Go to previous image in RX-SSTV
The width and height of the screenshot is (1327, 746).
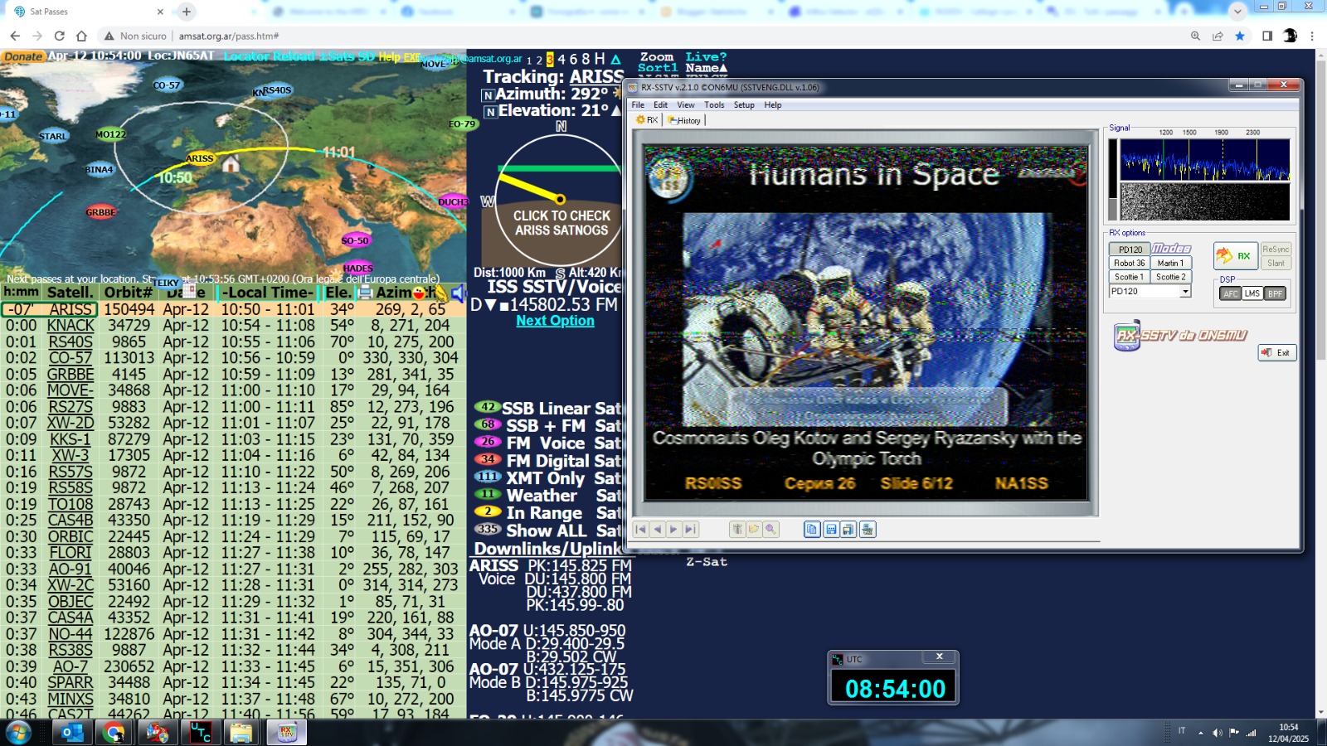[x=657, y=530]
